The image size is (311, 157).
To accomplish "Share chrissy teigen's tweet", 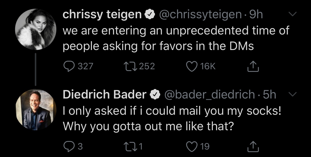I will pyautogui.click(x=253, y=66).
